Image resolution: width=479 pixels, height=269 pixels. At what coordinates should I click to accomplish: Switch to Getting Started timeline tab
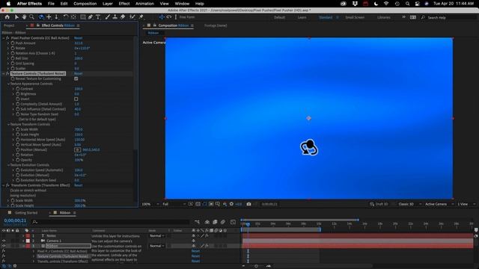coord(26,213)
